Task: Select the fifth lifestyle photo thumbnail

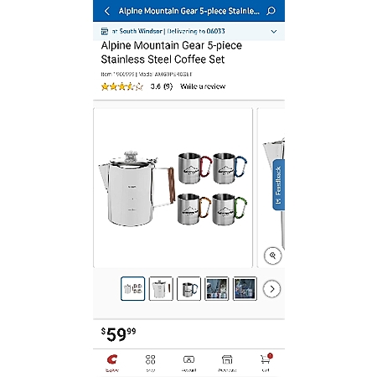Action: point(245,289)
